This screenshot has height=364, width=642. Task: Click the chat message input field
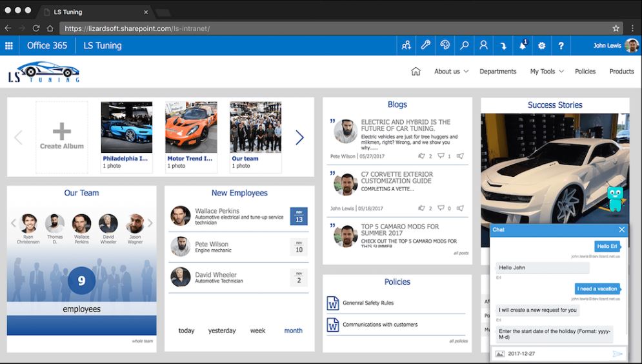coord(559,354)
